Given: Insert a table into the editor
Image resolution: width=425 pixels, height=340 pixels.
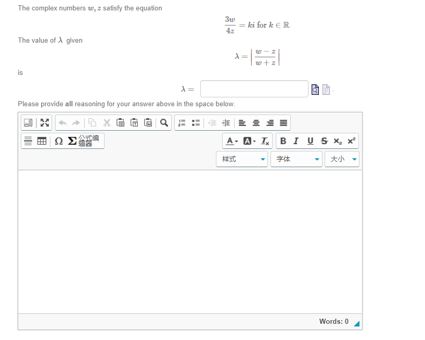Looking at the screenshot, I should coord(41,141).
